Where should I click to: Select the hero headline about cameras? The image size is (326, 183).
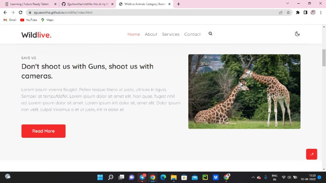[x=87, y=71]
